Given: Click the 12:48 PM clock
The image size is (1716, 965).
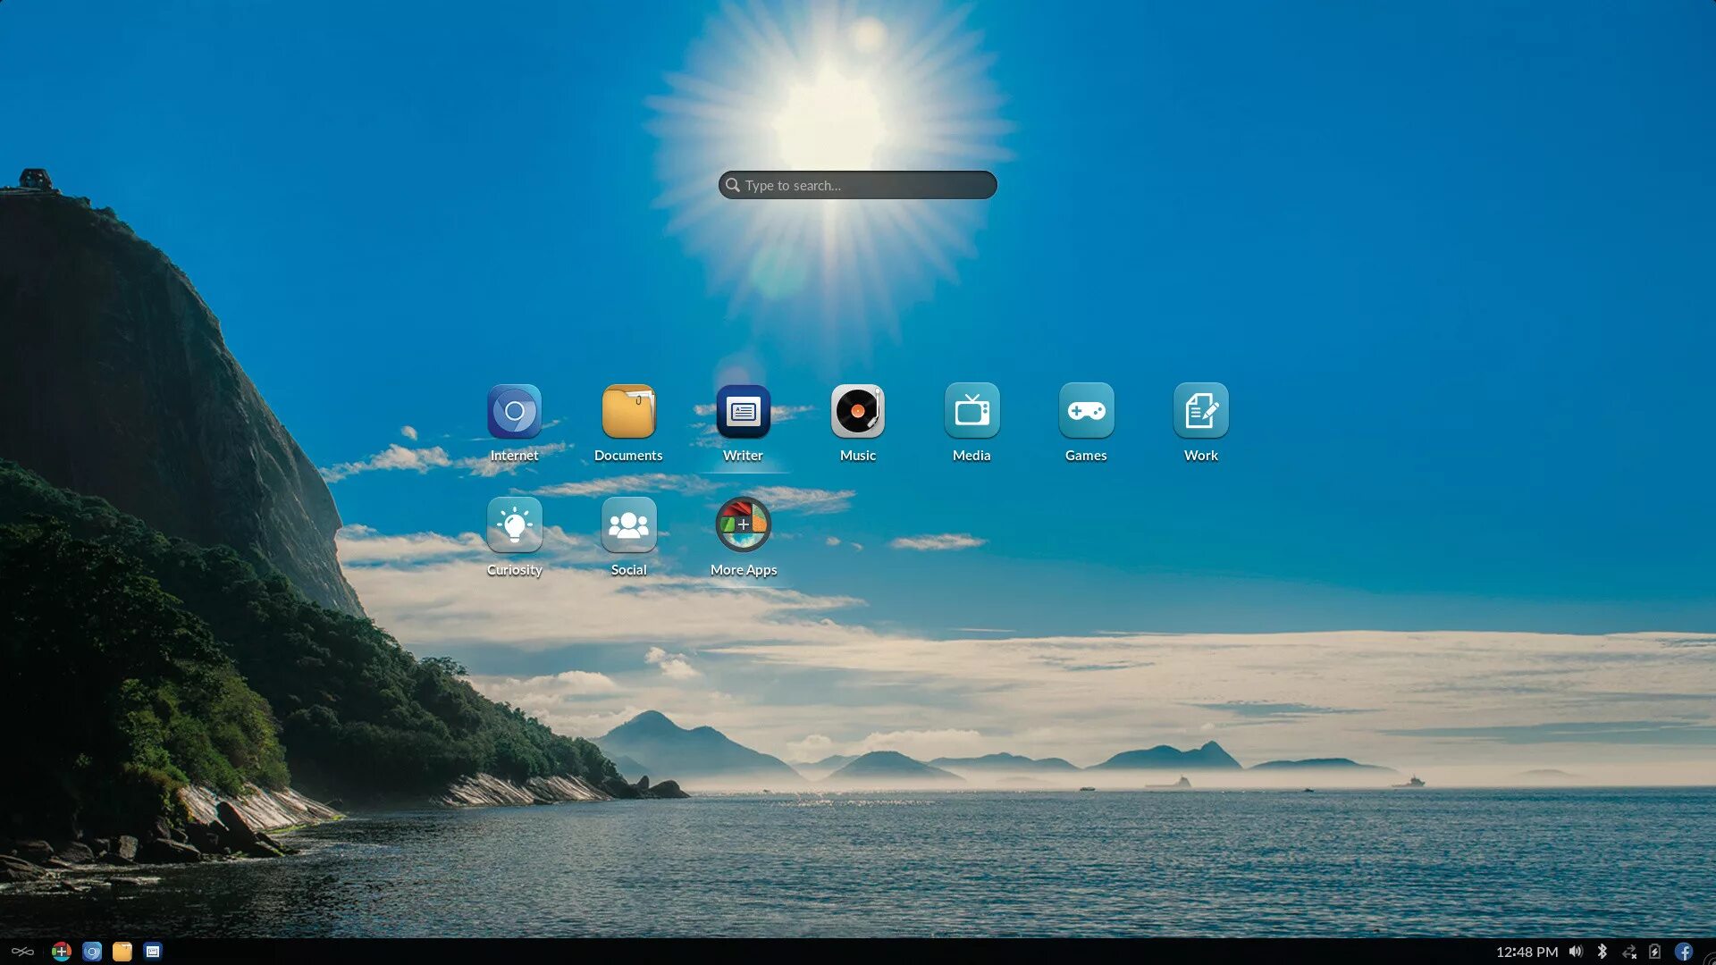Looking at the screenshot, I should (x=1527, y=952).
